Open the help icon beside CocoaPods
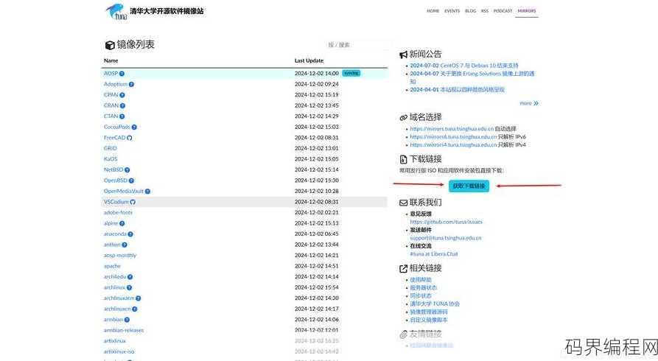Viewport: 658px width, 361px height. click(134, 127)
